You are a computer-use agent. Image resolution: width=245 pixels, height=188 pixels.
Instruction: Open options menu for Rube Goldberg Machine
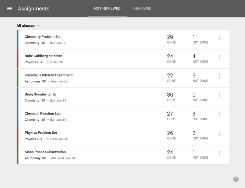(x=219, y=57)
